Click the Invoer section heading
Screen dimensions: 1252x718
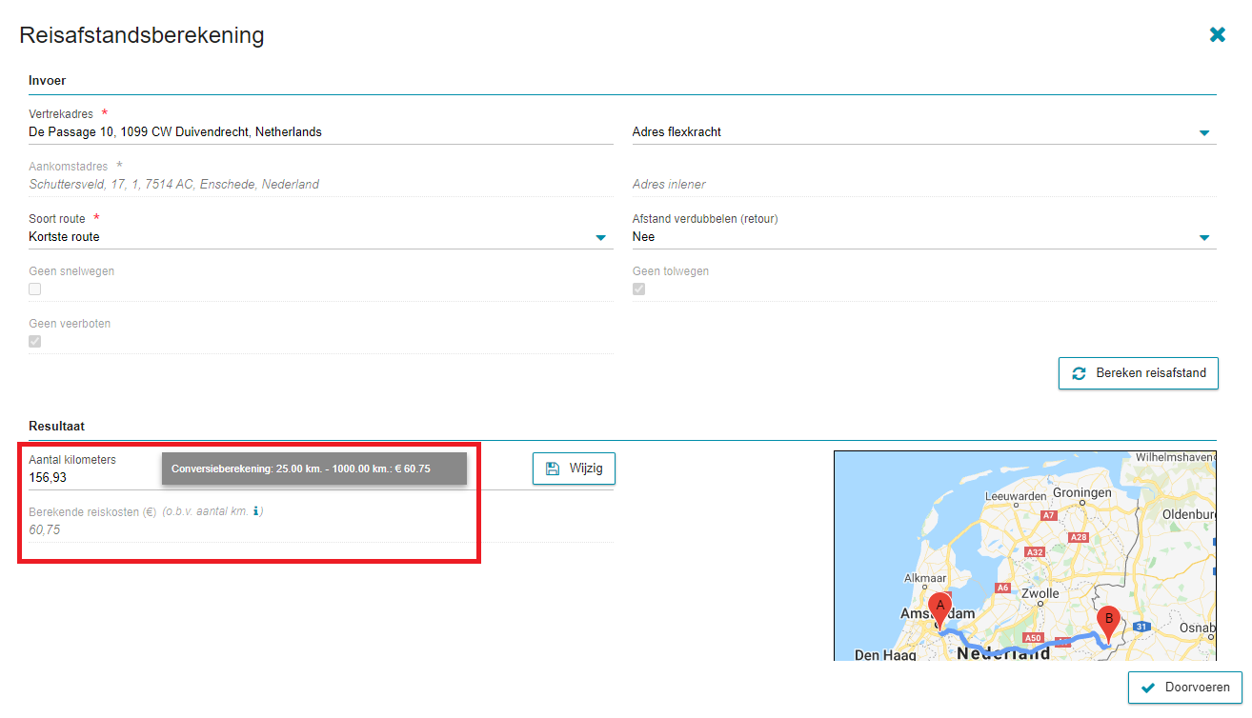(47, 81)
